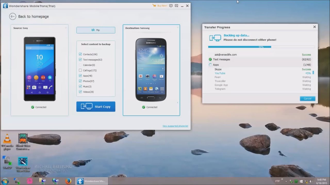The width and height of the screenshot is (330, 185).
Task: Click the backing up data transfer icon
Action: [x=215, y=38]
